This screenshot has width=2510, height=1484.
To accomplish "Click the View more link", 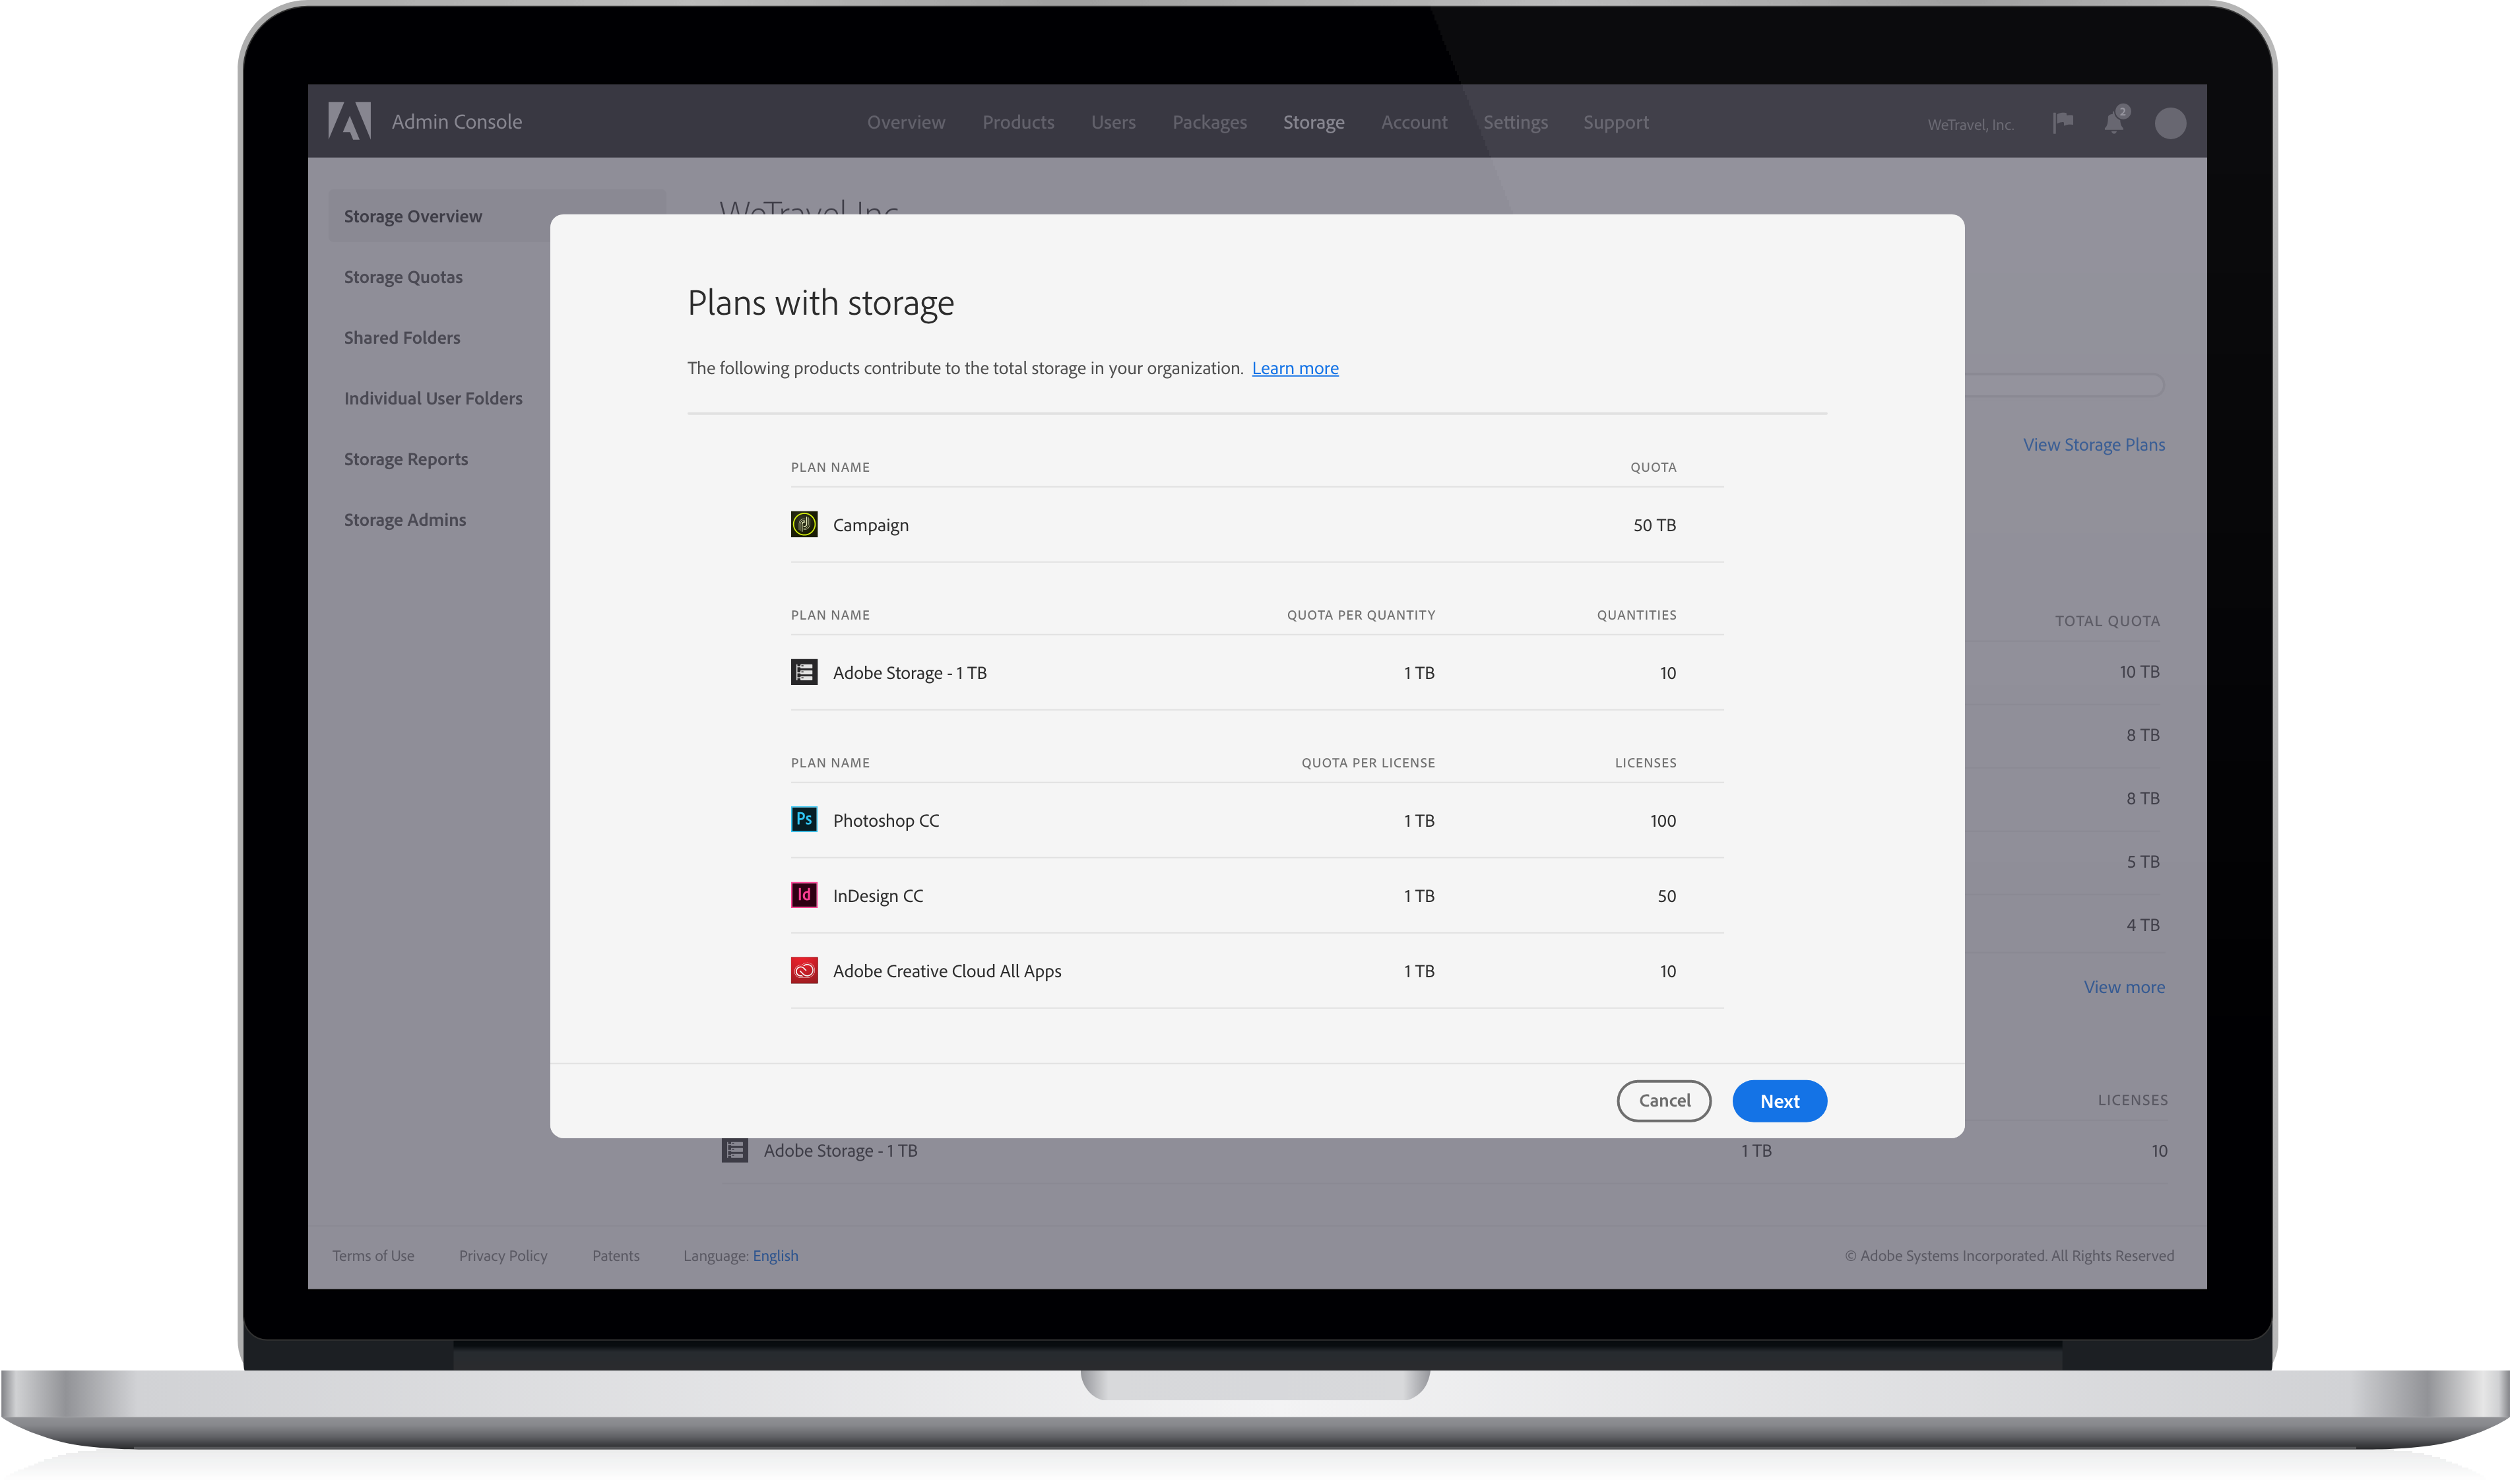I will pyautogui.click(x=2124, y=987).
